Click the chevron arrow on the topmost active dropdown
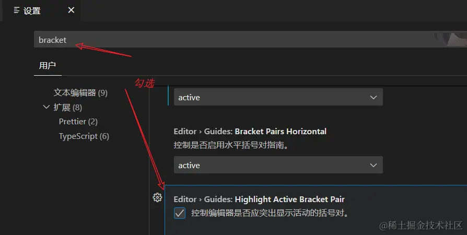Screen dimensions: 467x235 click(373, 98)
